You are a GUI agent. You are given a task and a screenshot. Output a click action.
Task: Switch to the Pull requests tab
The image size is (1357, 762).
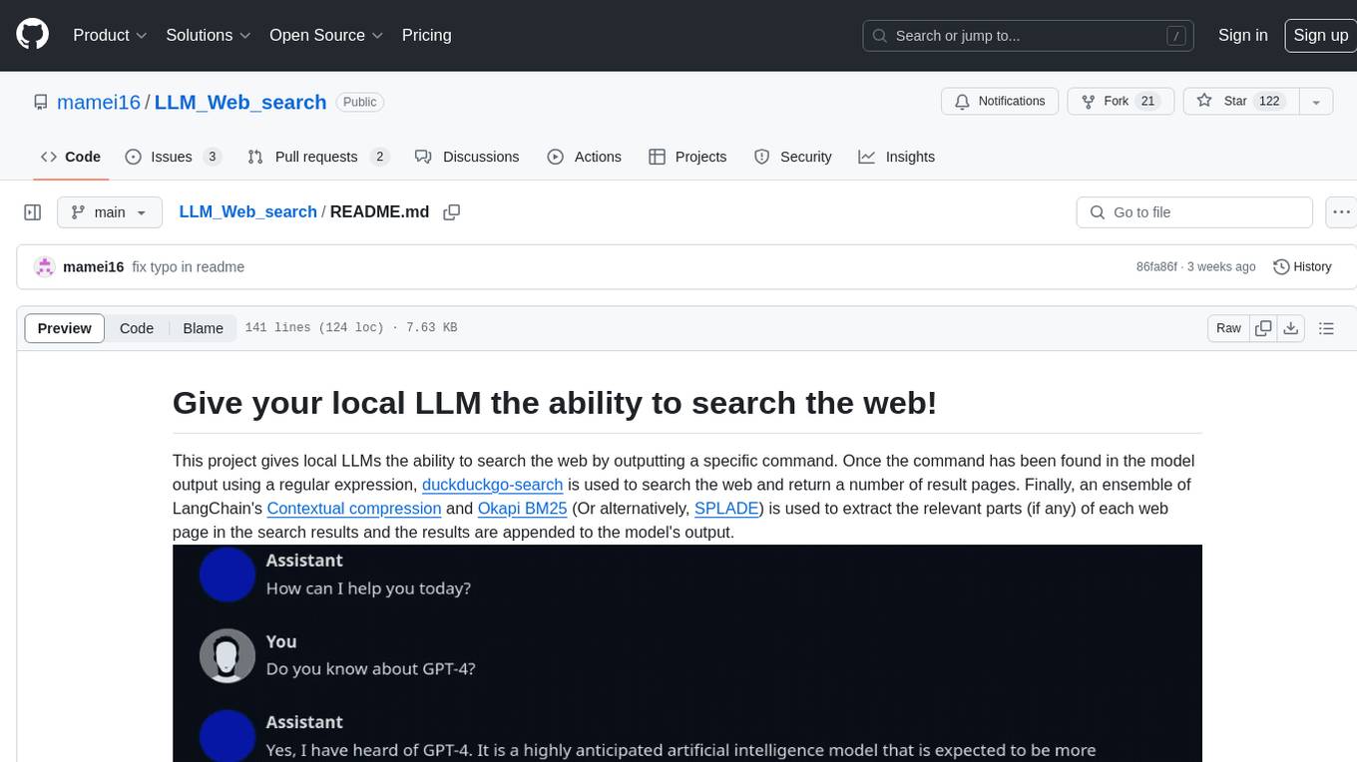317,157
